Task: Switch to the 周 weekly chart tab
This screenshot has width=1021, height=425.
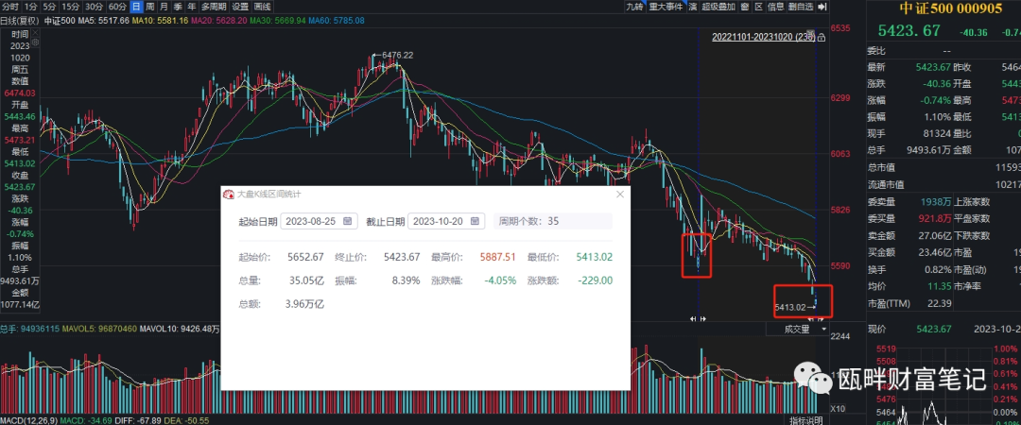Action: point(149,7)
